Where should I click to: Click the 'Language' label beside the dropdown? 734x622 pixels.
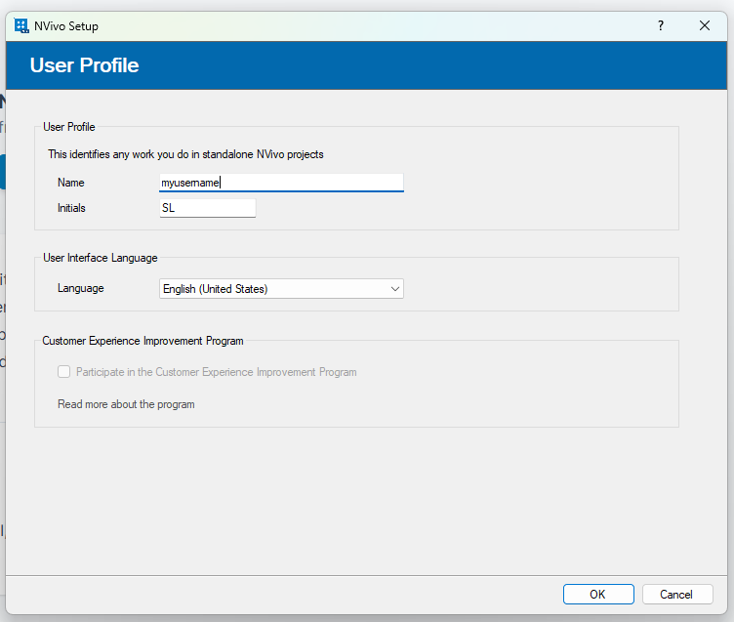coord(80,289)
